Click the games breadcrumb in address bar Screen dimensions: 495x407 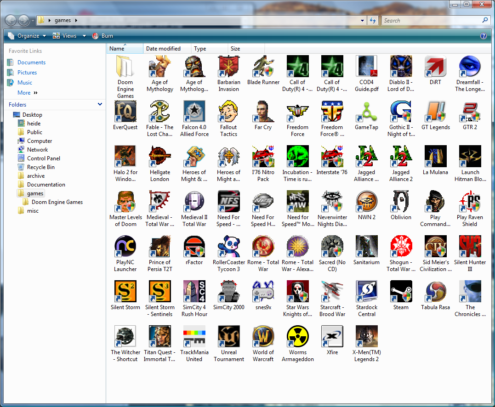[63, 21]
